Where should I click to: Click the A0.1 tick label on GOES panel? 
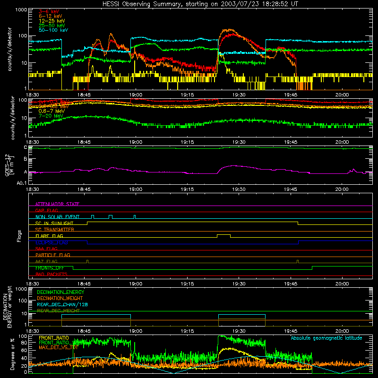tap(22, 183)
